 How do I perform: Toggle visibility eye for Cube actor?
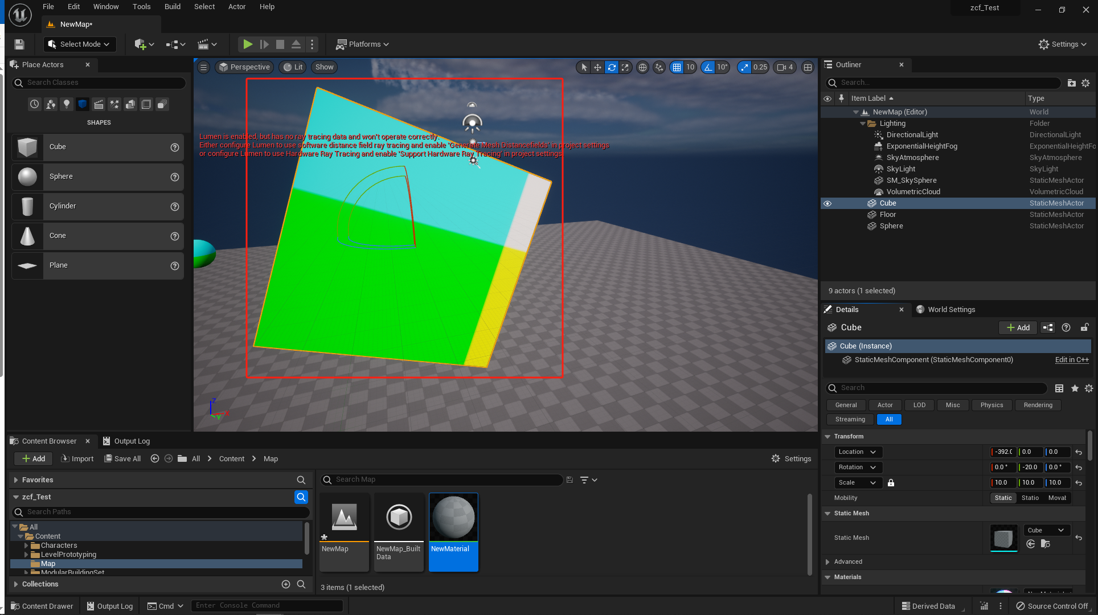(827, 203)
